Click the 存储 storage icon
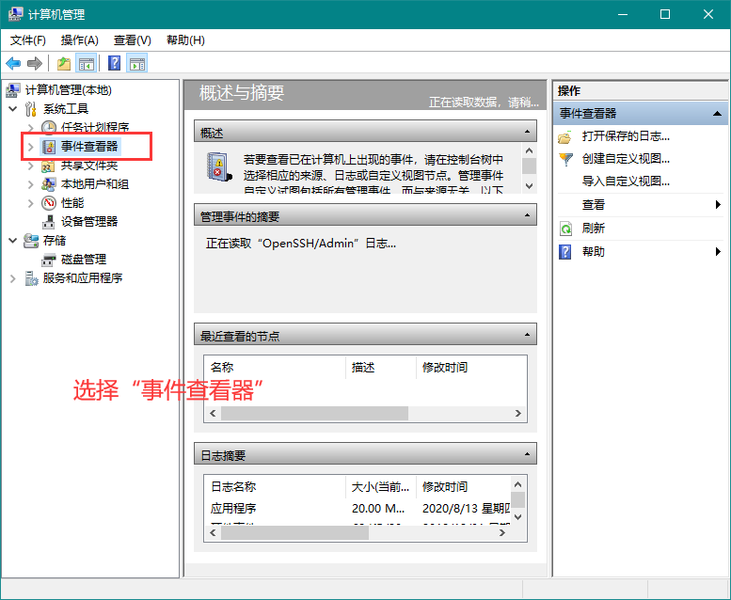 (x=31, y=241)
